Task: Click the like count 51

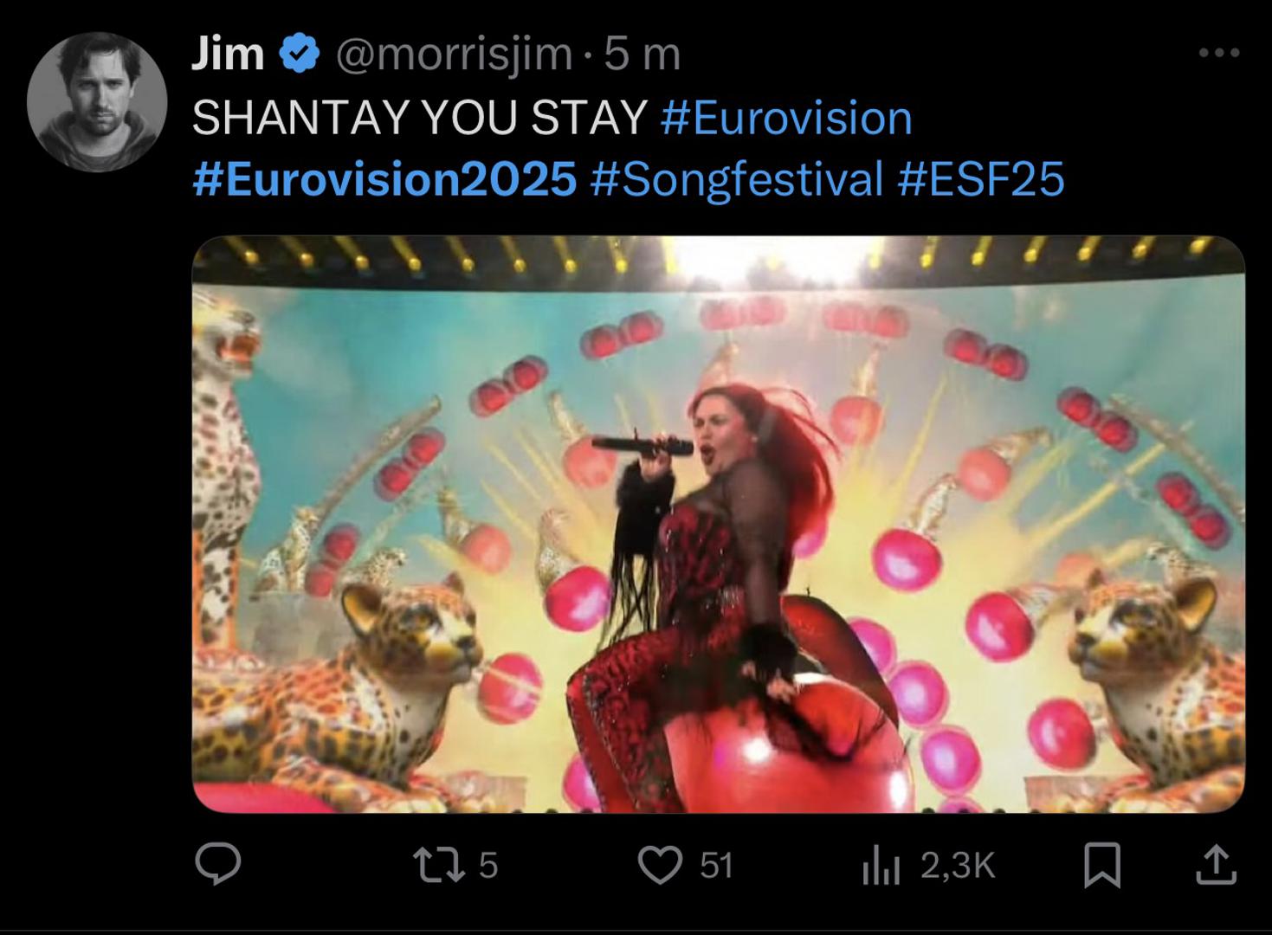Action: click(x=715, y=865)
